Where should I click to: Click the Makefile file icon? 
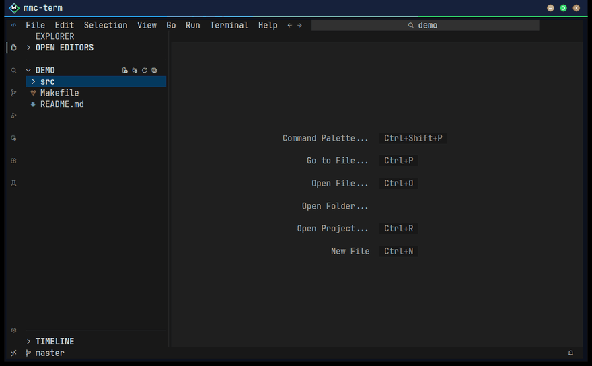click(x=33, y=93)
